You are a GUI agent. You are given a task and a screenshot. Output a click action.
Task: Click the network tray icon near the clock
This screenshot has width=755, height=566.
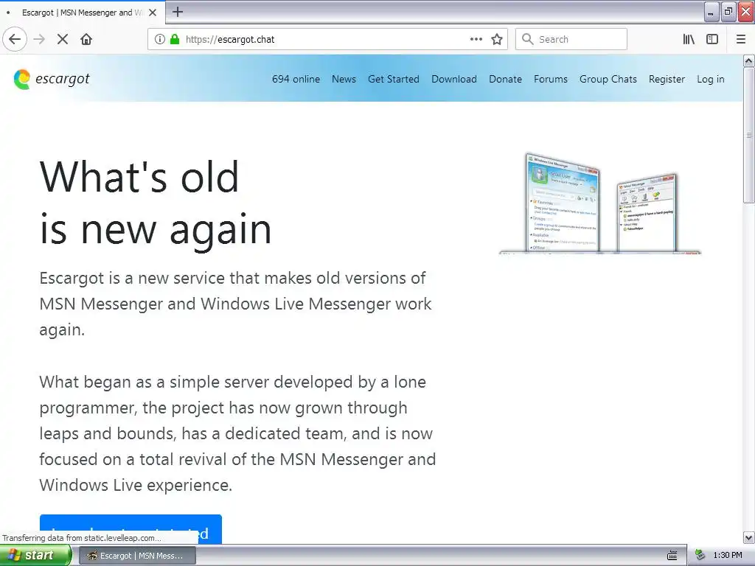pos(700,556)
